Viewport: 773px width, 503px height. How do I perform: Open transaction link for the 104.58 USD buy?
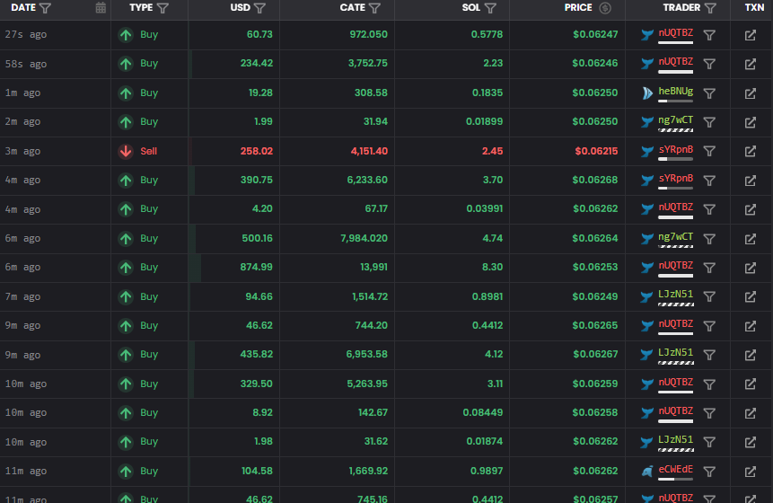(751, 472)
